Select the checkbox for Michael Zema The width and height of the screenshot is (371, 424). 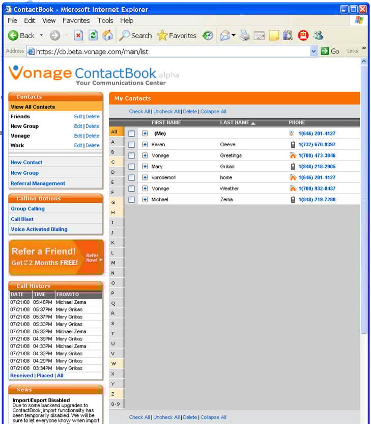131,200
